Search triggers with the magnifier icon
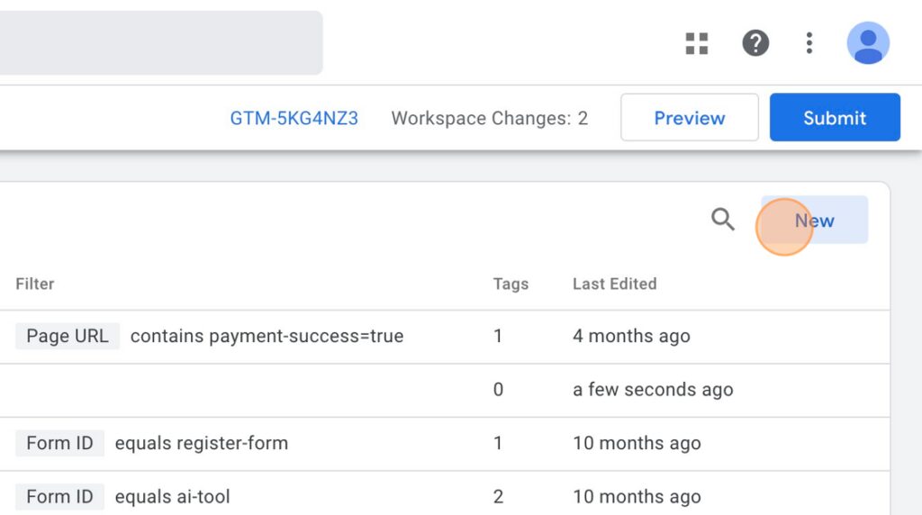This screenshot has height=515, width=922. pos(723,220)
